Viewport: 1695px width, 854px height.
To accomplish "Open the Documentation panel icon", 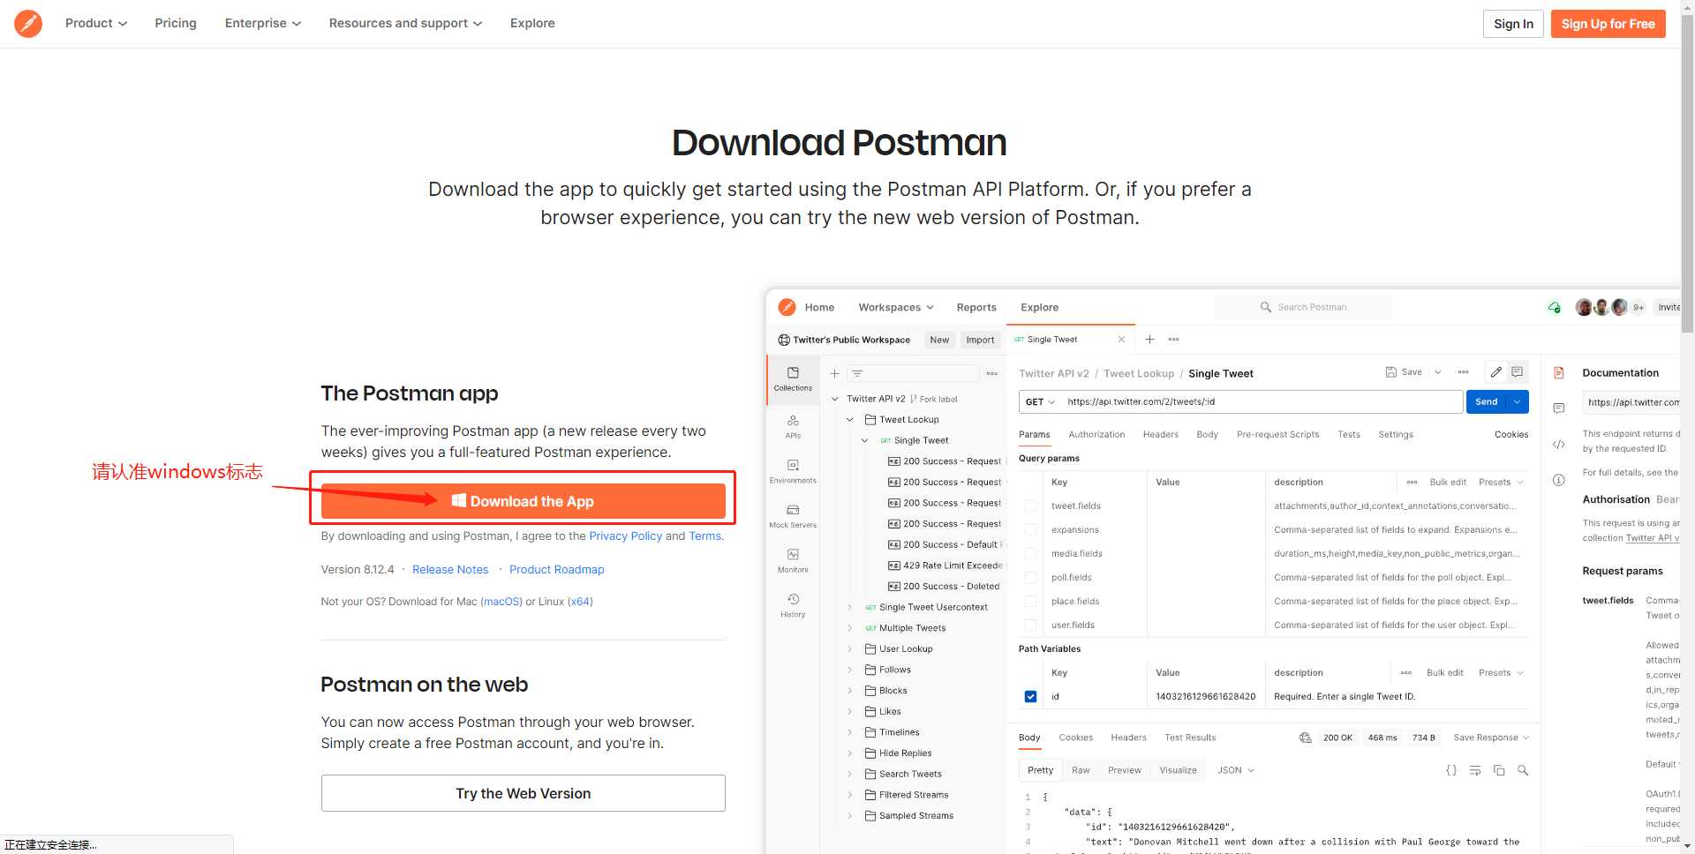I will click(1559, 372).
